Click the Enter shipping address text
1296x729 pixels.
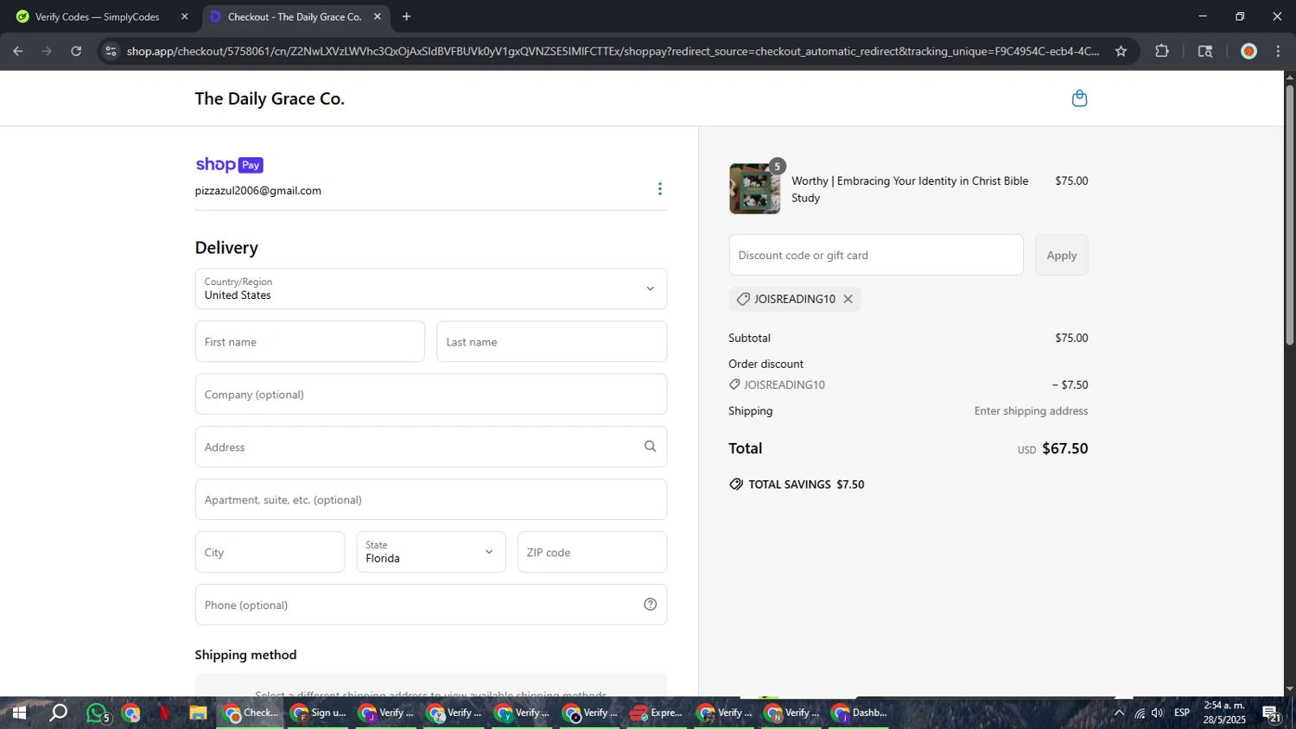1032,411
